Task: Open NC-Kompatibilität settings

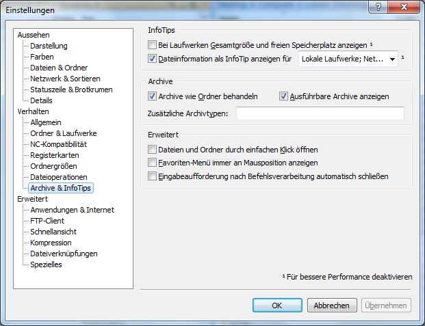Action: (x=59, y=144)
